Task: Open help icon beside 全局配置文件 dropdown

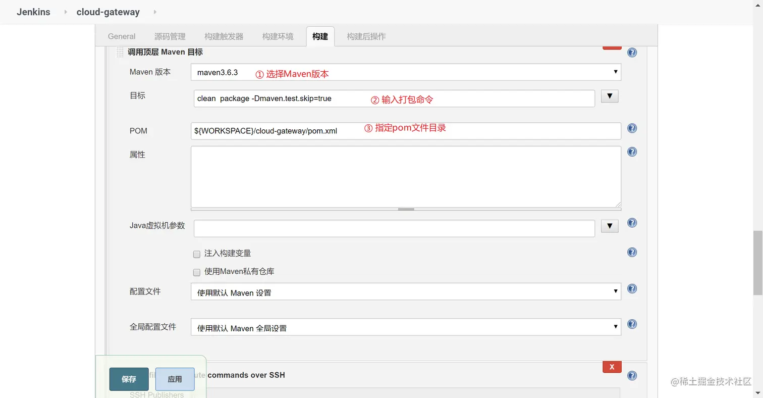Action: (x=632, y=324)
